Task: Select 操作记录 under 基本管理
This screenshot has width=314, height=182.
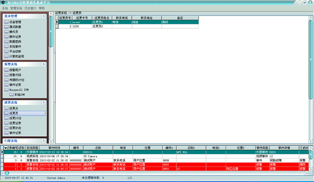Action: 15,36
